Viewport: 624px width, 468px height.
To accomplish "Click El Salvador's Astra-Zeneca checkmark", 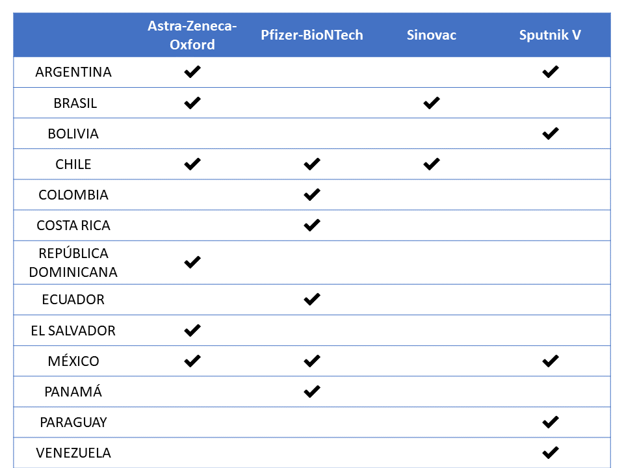I will (192, 330).
